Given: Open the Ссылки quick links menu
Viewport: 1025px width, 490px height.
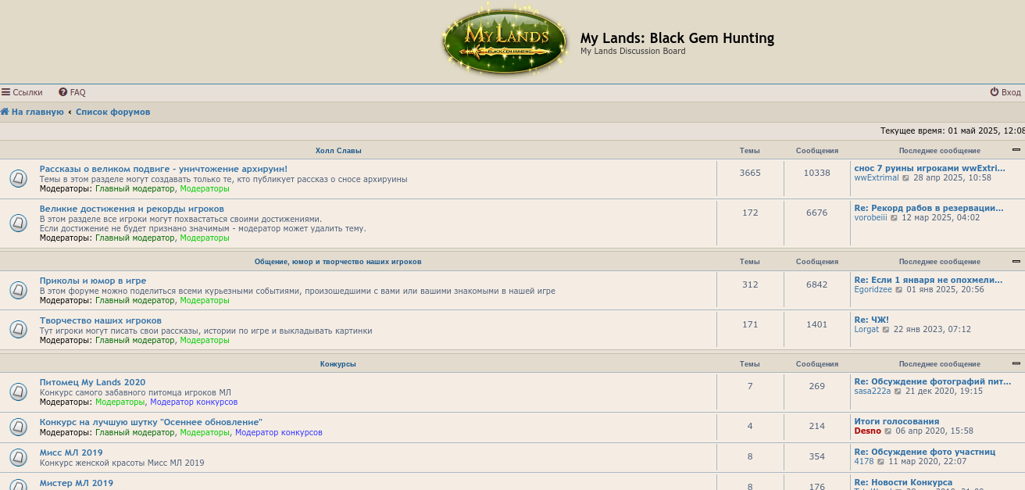Looking at the screenshot, I should point(22,92).
